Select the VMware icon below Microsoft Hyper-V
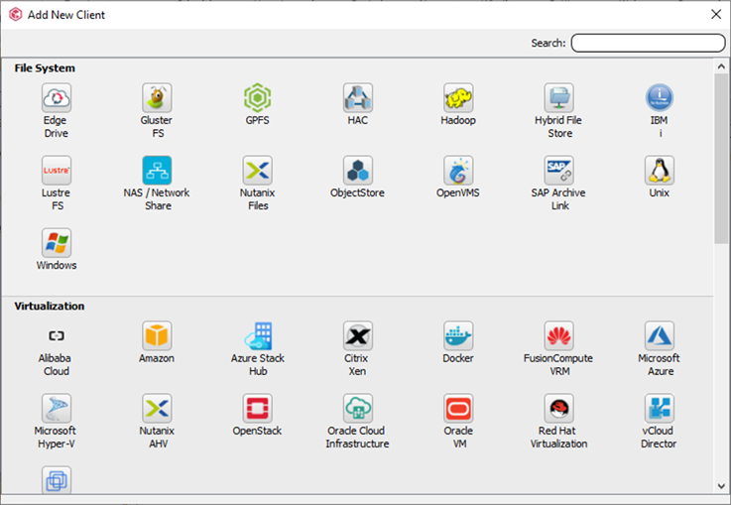The image size is (731, 505). 57,479
